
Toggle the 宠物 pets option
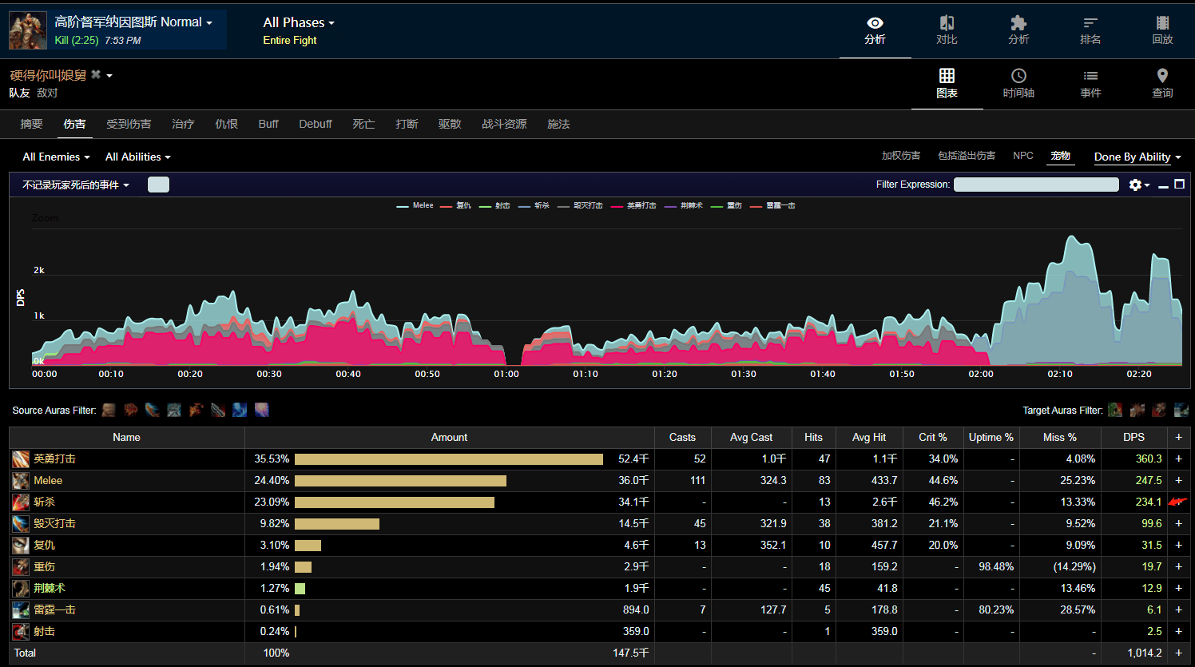tap(1061, 156)
